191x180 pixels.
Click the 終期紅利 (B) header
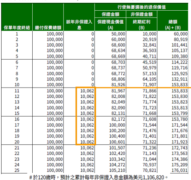tap(141, 24)
